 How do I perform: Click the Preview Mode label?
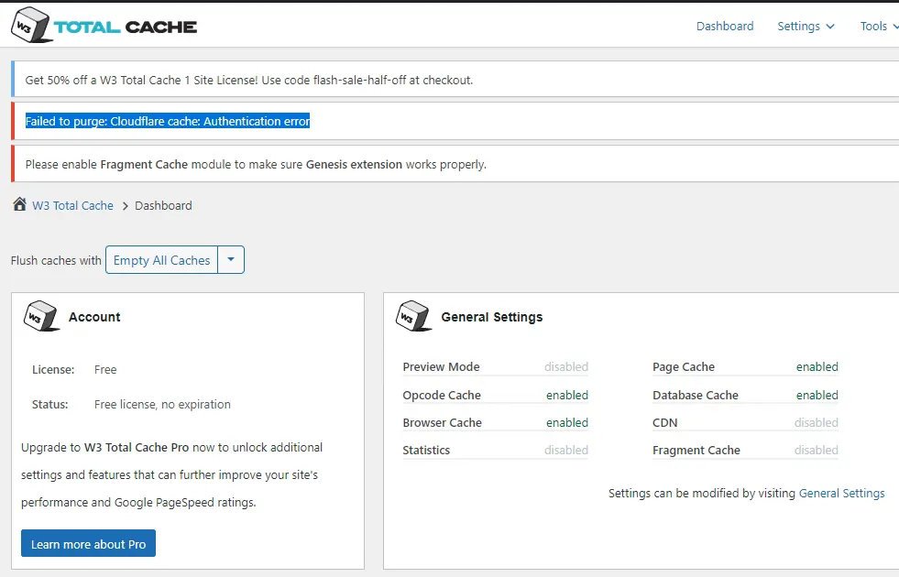click(441, 366)
